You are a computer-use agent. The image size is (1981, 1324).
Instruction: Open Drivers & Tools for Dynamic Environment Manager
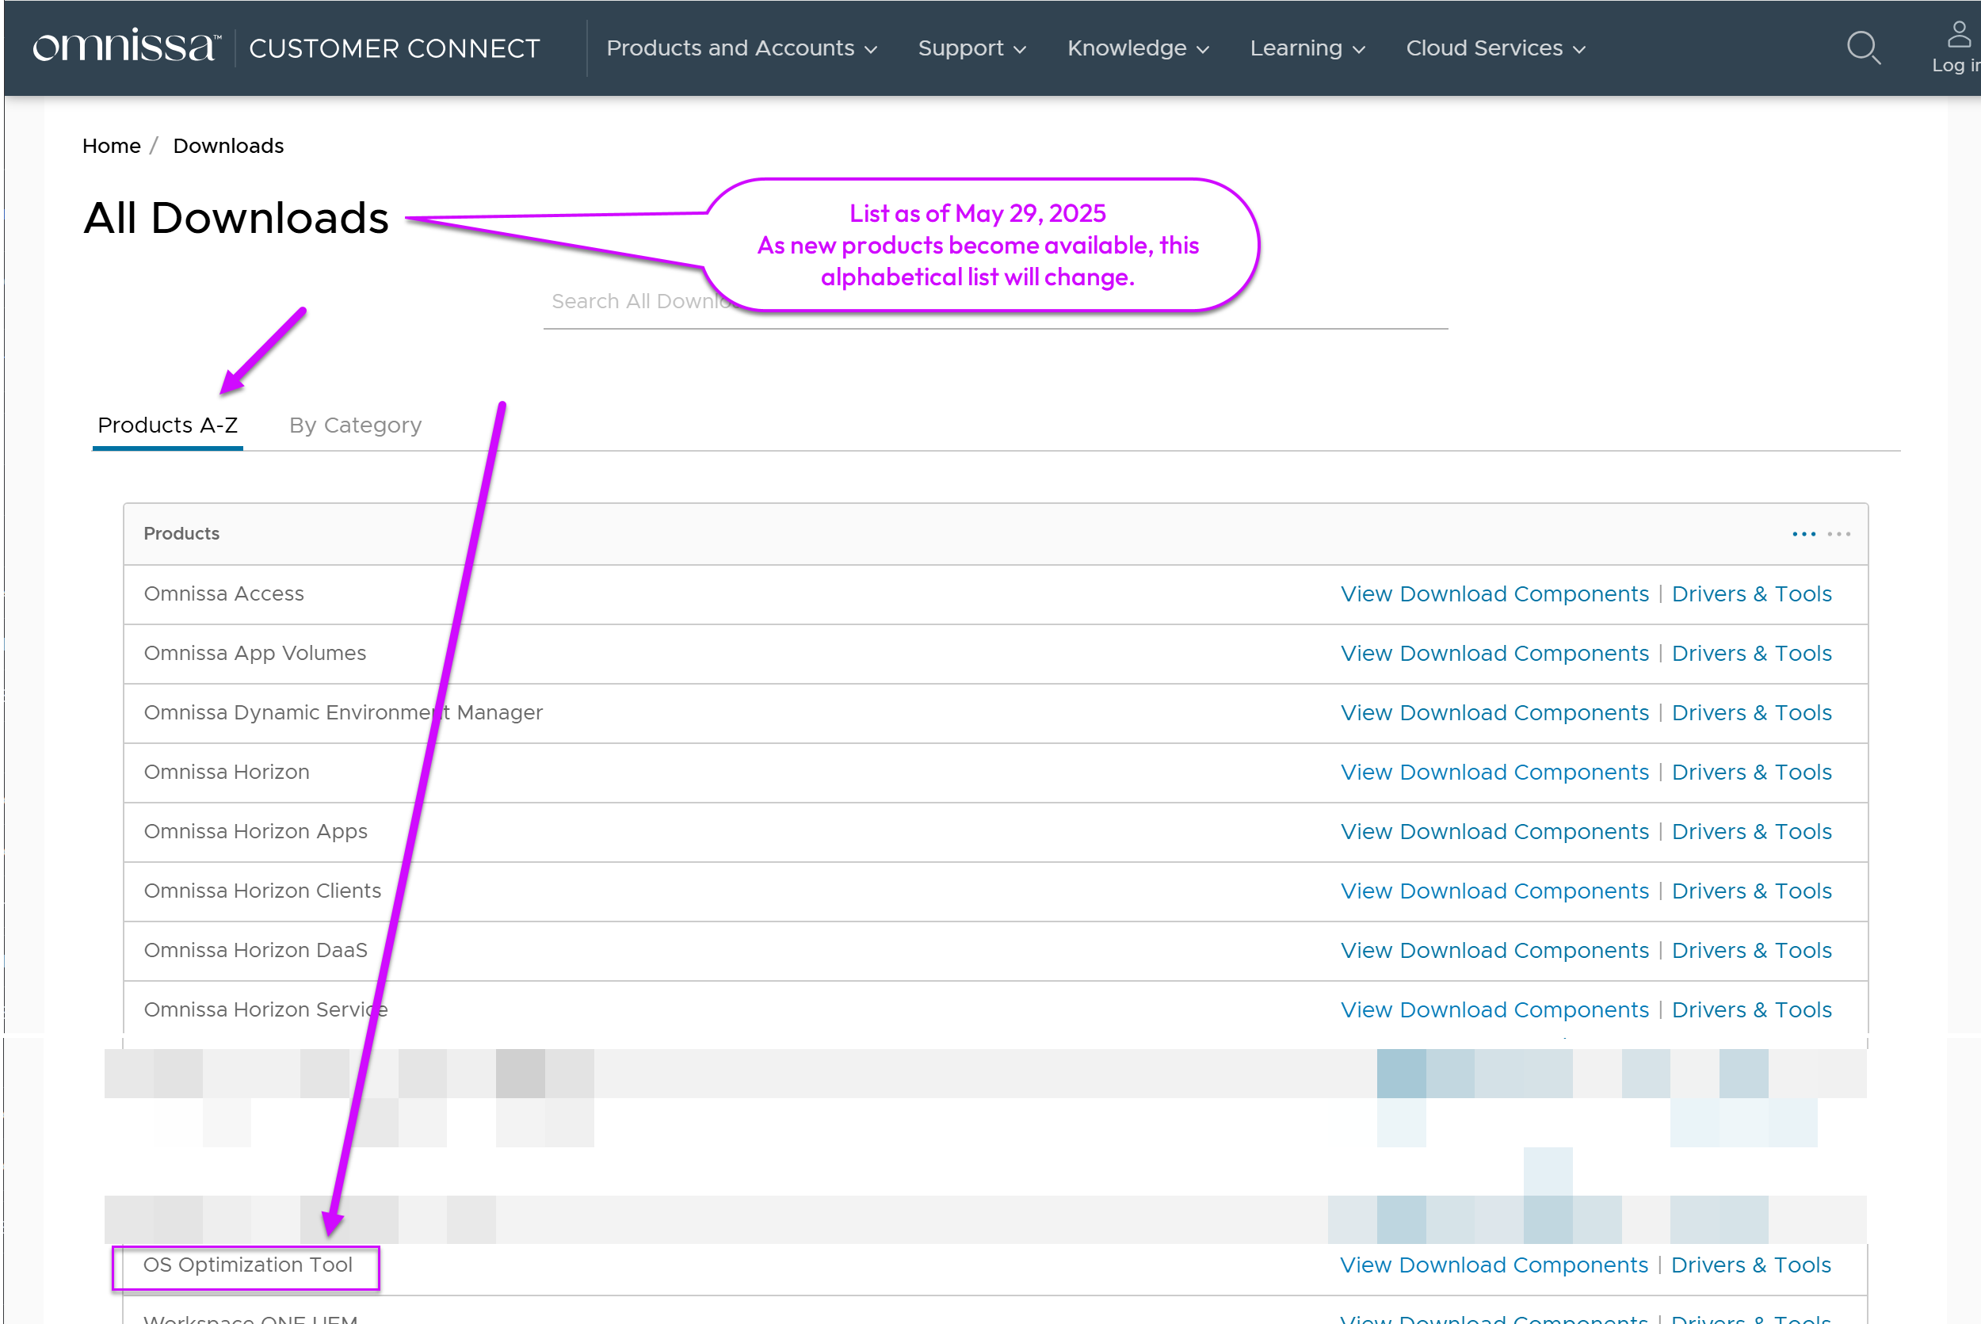[x=1751, y=712]
